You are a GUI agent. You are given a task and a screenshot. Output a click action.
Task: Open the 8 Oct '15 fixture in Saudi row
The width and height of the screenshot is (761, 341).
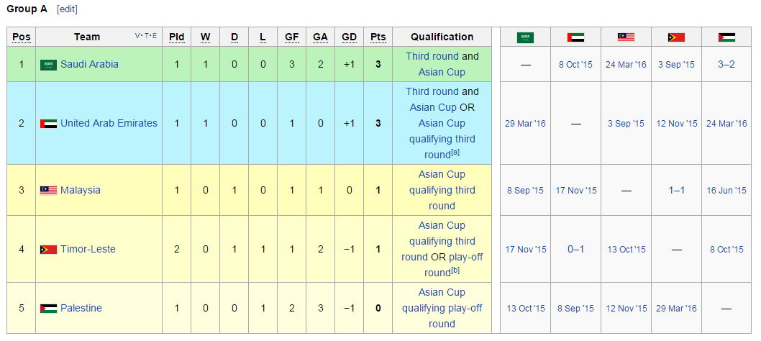(575, 65)
